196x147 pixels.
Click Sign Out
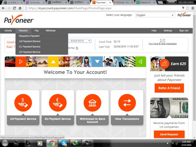pyautogui.click(x=184, y=31)
